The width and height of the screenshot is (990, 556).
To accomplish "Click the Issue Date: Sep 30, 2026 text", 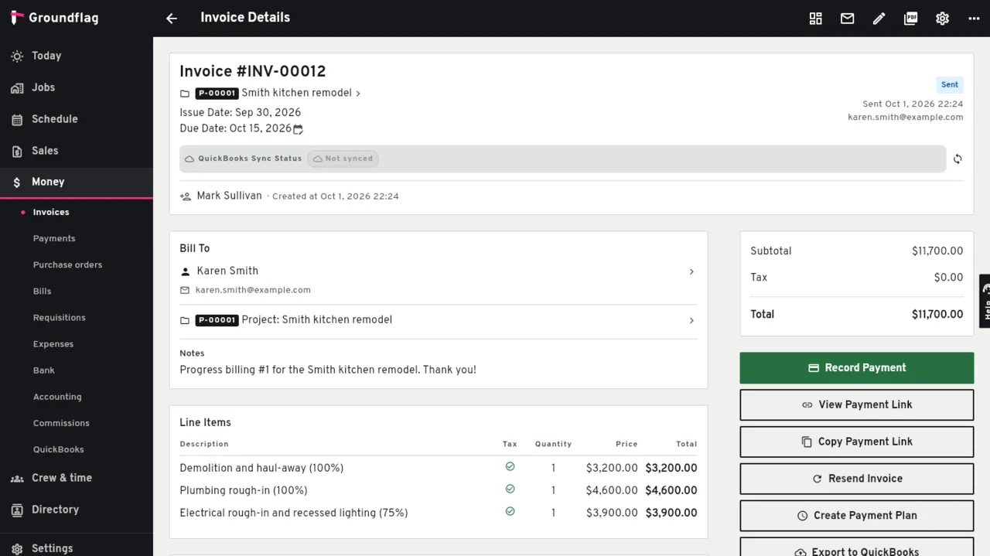I will pyautogui.click(x=241, y=113).
